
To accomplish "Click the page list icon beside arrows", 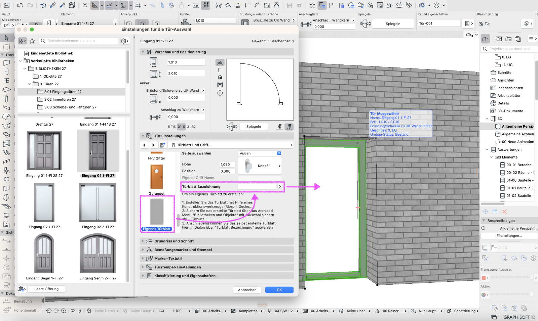I will (x=163, y=145).
